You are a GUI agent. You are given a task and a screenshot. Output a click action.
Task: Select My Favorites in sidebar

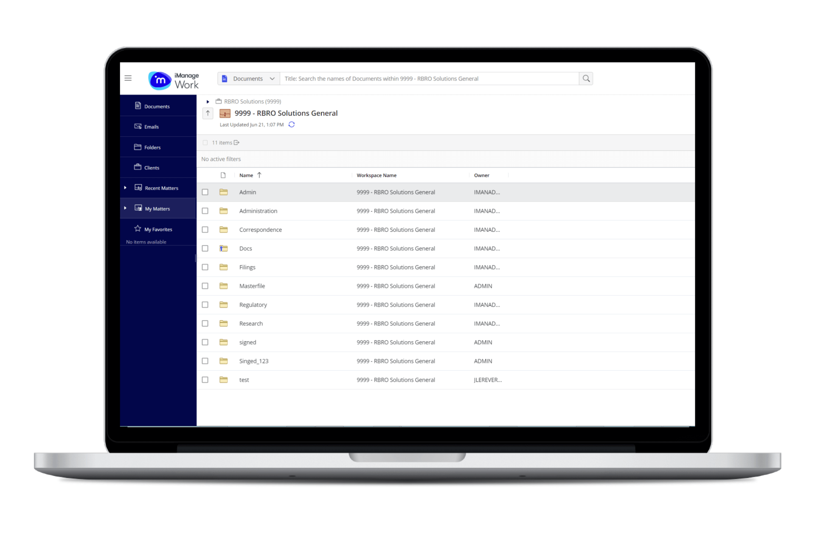click(x=158, y=229)
